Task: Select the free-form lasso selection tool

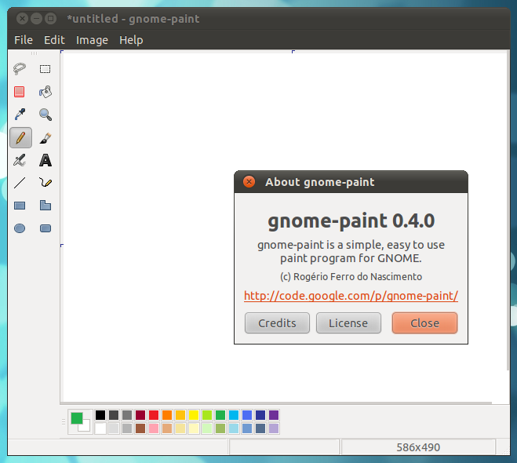Action: [20, 69]
